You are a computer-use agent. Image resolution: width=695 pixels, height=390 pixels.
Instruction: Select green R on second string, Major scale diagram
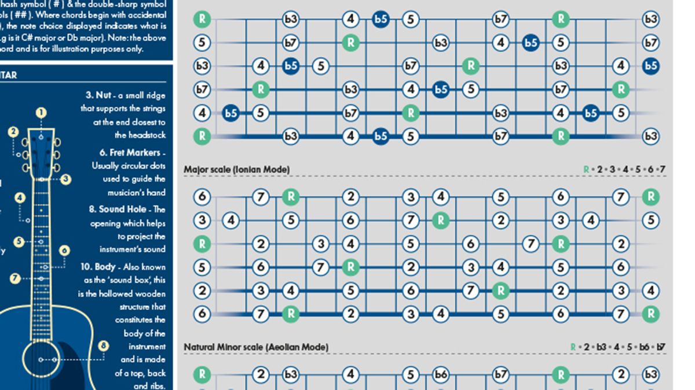pyautogui.click(x=441, y=220)
